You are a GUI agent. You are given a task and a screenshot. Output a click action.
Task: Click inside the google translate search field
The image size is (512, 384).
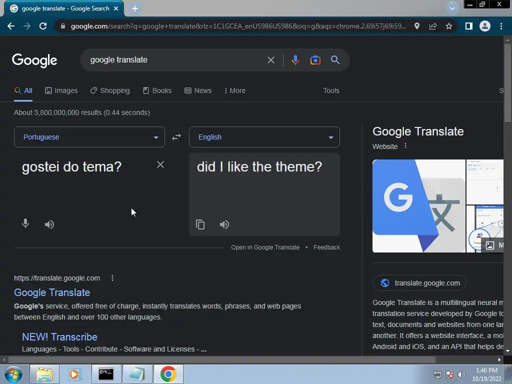click(176, 60)
